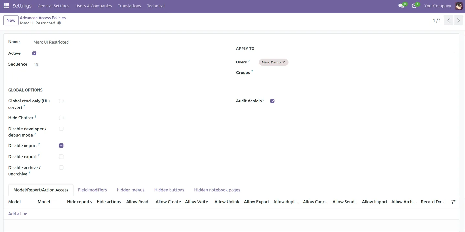Screen dimensions: 465x232
Task: Go to previous record arrow
Action: pos(448,20)
